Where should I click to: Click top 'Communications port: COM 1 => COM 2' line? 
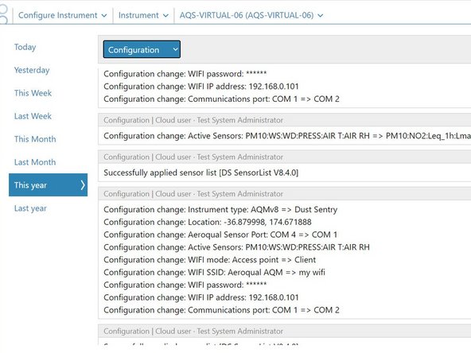click(221, 99)
